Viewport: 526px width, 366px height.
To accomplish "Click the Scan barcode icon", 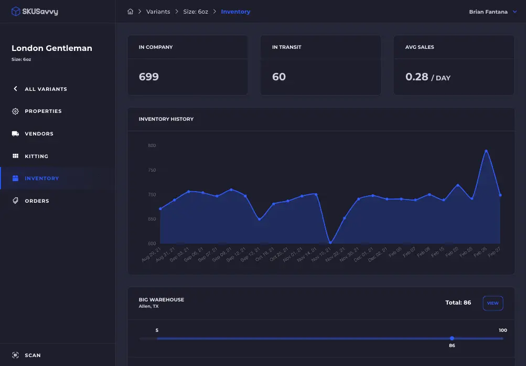I will coord(15,355).
